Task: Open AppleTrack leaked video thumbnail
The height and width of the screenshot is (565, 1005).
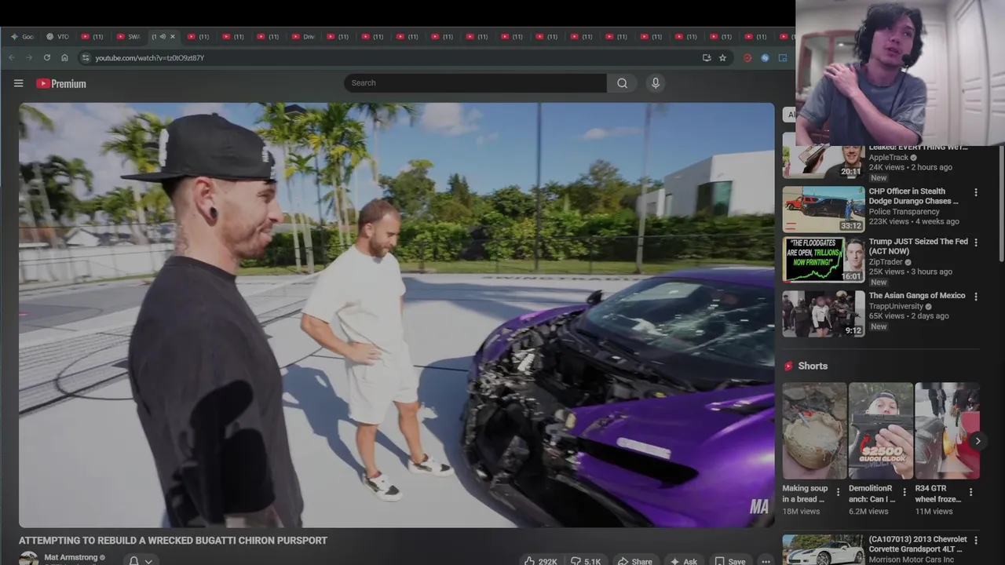Action: click(823, 161)
